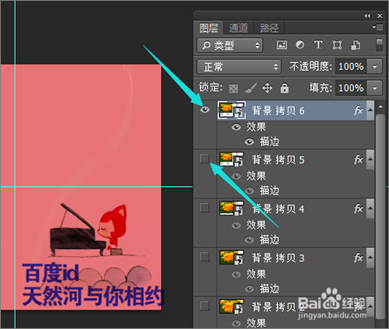Lock position move icon
This screenshot has height=329, width=389.
pyautogui.click(x=268, y=88)
